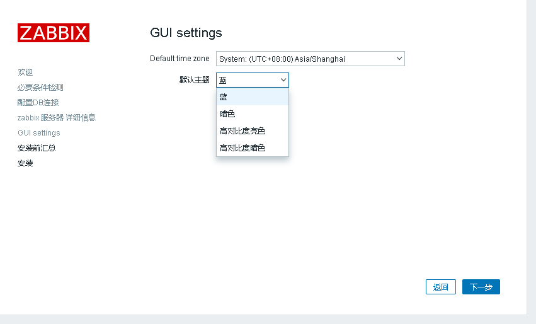
Task: Select GUI settings step in sidebar
Action: [39, 133]
